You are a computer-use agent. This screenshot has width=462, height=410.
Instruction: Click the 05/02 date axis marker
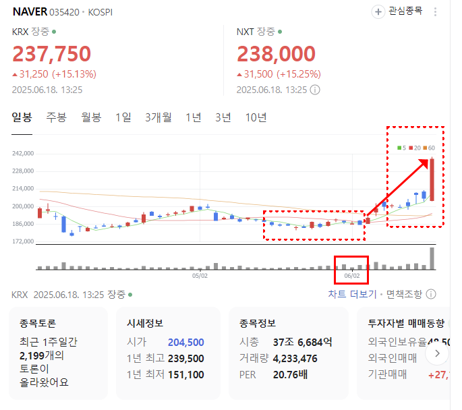point(200,276)
